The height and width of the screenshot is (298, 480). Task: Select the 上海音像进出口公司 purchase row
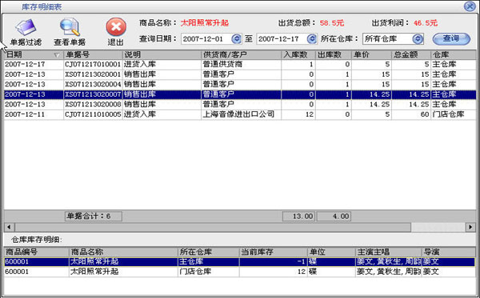pos(240,114)
